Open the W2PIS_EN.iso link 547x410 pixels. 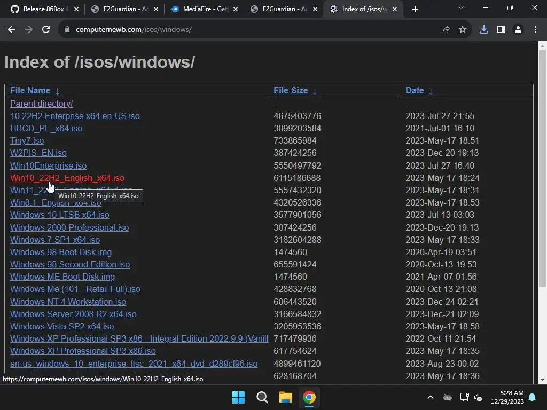(38, 153)
